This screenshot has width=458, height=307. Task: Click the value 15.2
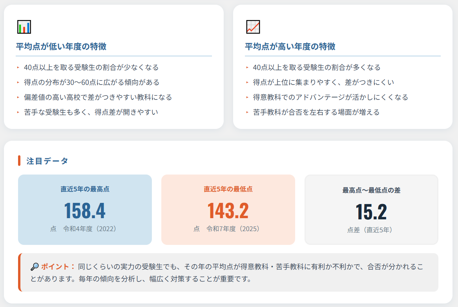[x=371, y=212]
